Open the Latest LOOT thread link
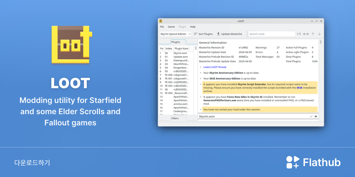 215,67
